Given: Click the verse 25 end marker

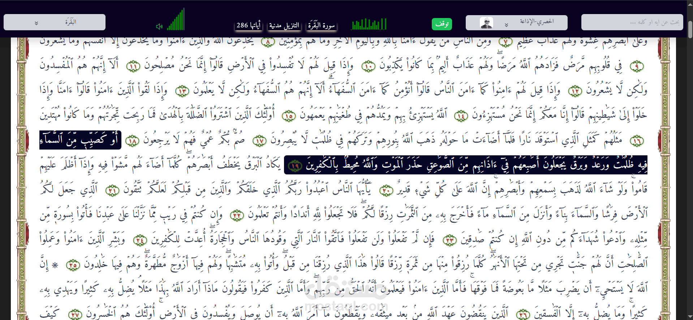Looking at the screenshot, I should tap(73, 265).
